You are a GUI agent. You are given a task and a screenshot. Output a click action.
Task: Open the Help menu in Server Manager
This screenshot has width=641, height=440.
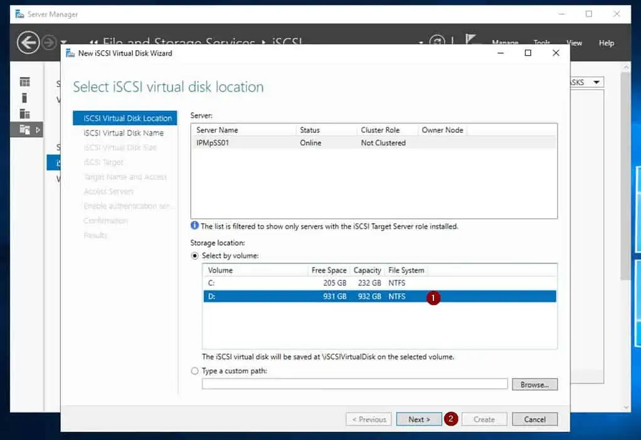[607, 43]
